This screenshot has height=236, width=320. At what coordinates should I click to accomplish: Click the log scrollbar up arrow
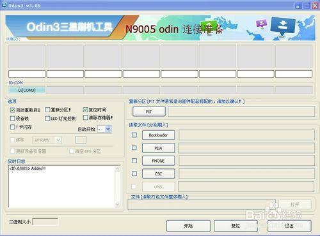pos(117,169)
